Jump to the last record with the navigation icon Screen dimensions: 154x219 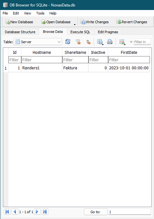(45, 212)
